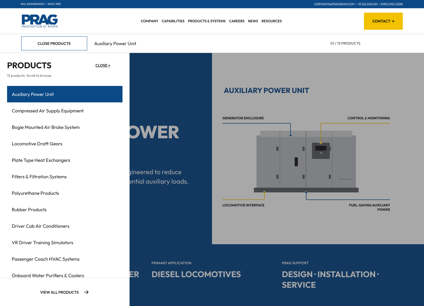
Task: Select Polyurethane Products
Action: coord(65,193)
